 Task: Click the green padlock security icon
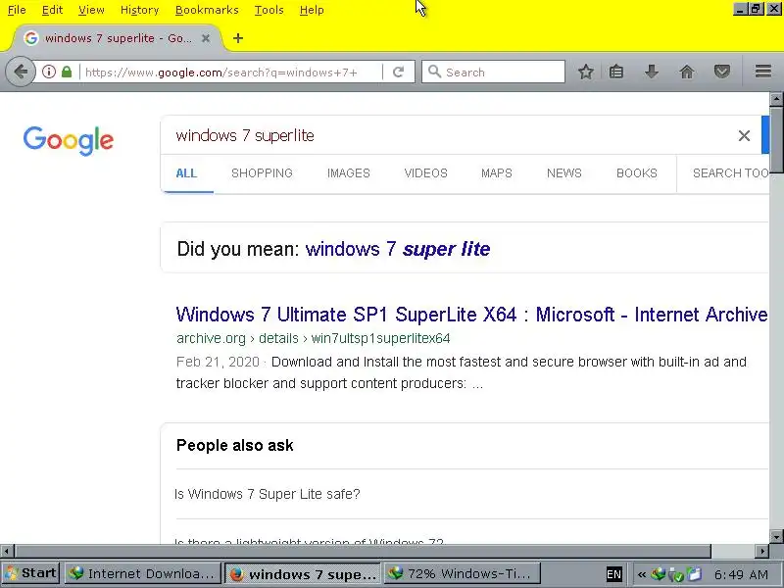[x=67, y=72]
